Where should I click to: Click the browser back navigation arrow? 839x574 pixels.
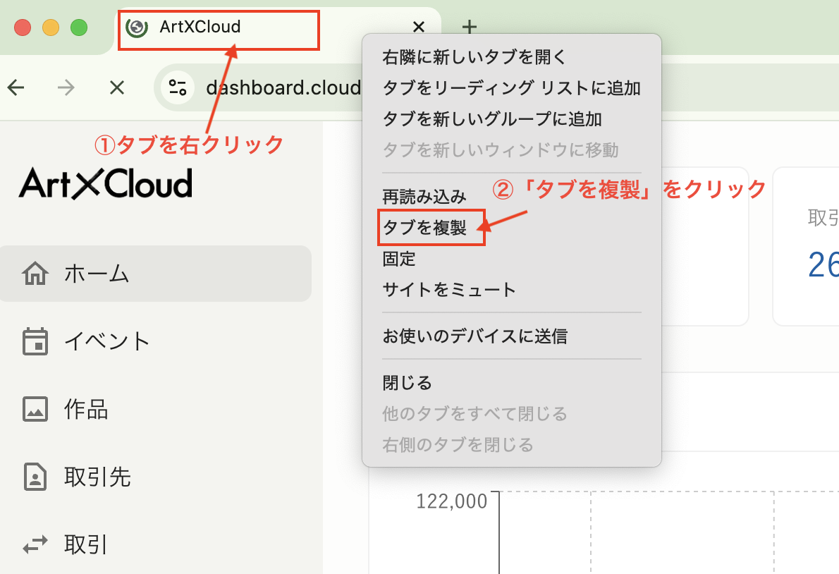(16, 87)
